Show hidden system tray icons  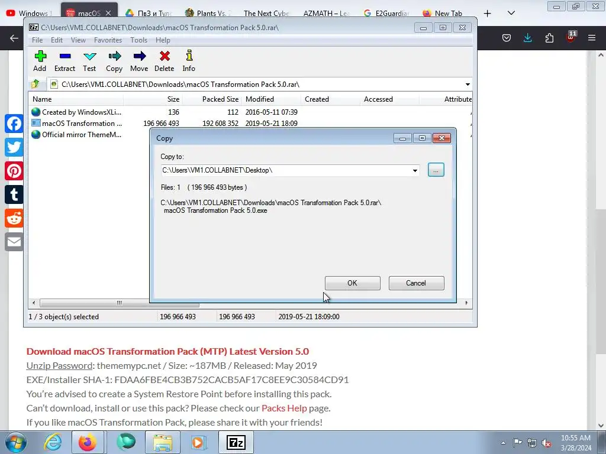[x=503, y=443]
